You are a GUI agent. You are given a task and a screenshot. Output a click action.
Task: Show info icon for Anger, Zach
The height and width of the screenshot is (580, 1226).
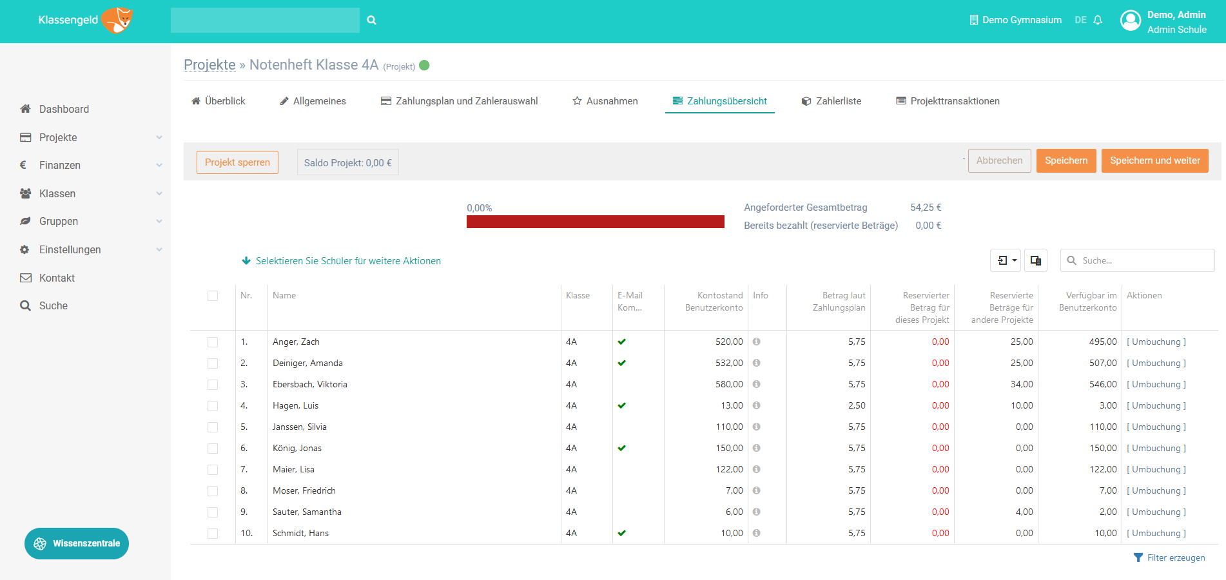pyautogui.click(x=757, y=342)
